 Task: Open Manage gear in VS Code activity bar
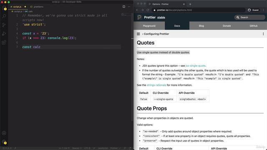4,142
